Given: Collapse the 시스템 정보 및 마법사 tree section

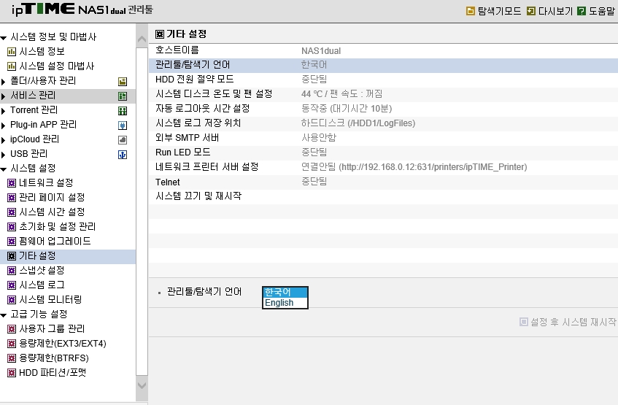Looking at the screenshot, I should pos(4,38).
